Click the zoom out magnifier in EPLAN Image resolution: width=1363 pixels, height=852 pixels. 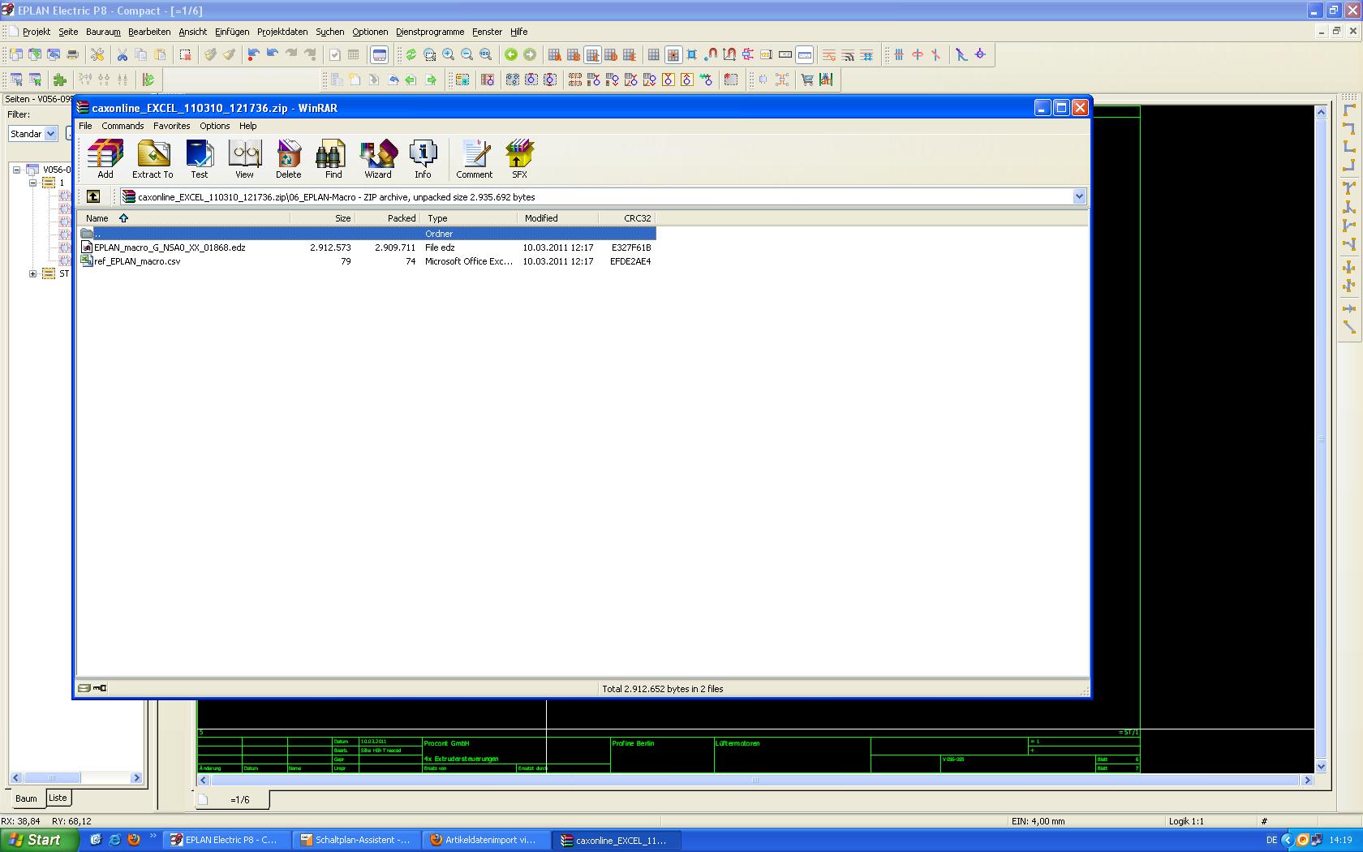pos(467,54)
